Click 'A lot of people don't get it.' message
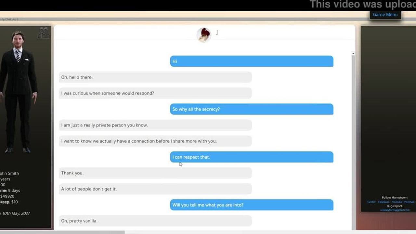The image size is (416, 234). coord(155,189)
